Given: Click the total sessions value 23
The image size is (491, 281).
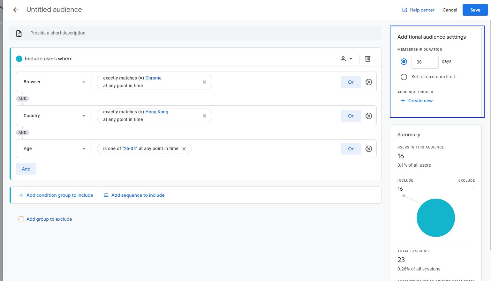Looking at the screenshot, I should (x=401, y=260).
